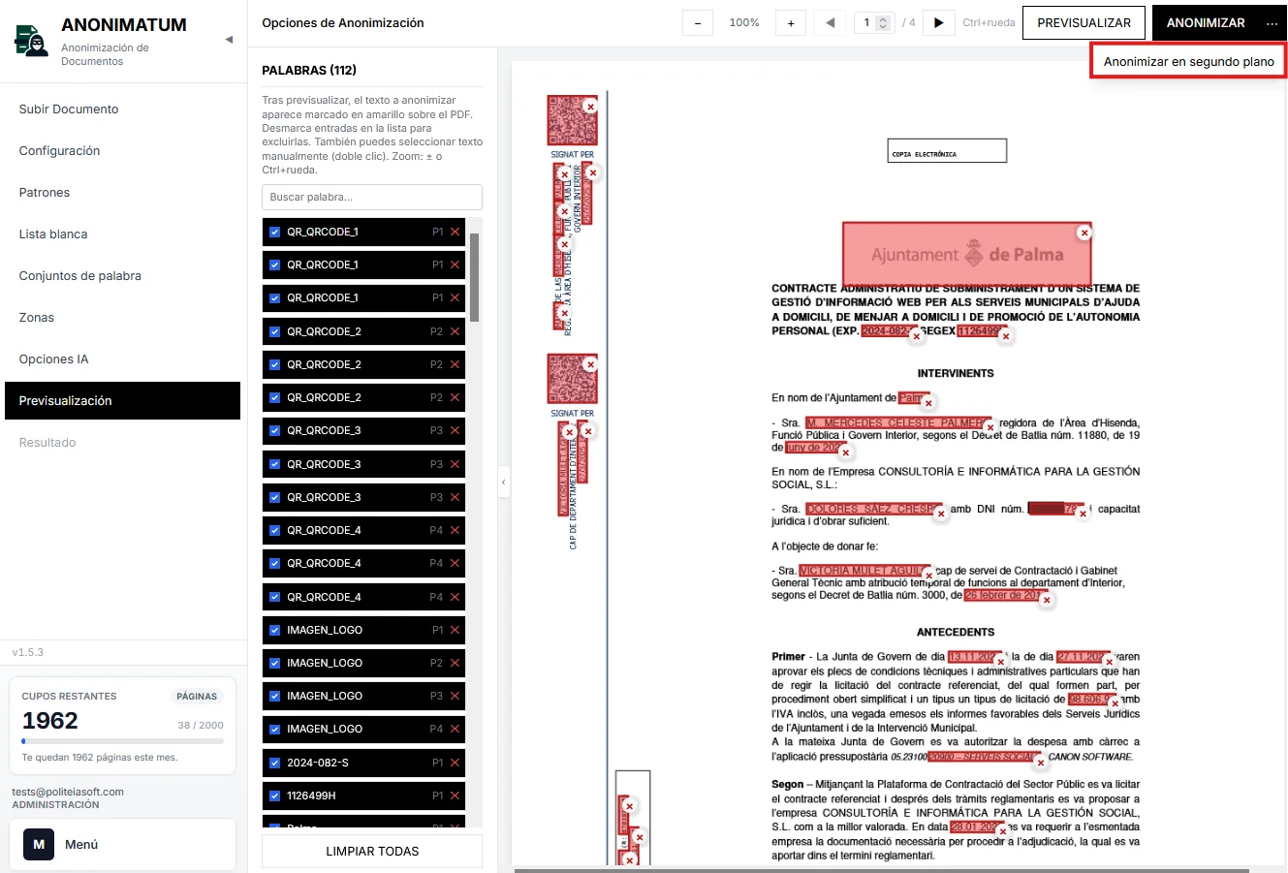Image resolution: width=1288 pixels, height=873 pixels.
Task: Click the tests@politeiasoft.com account email
Action: click(x=68, y=792)
